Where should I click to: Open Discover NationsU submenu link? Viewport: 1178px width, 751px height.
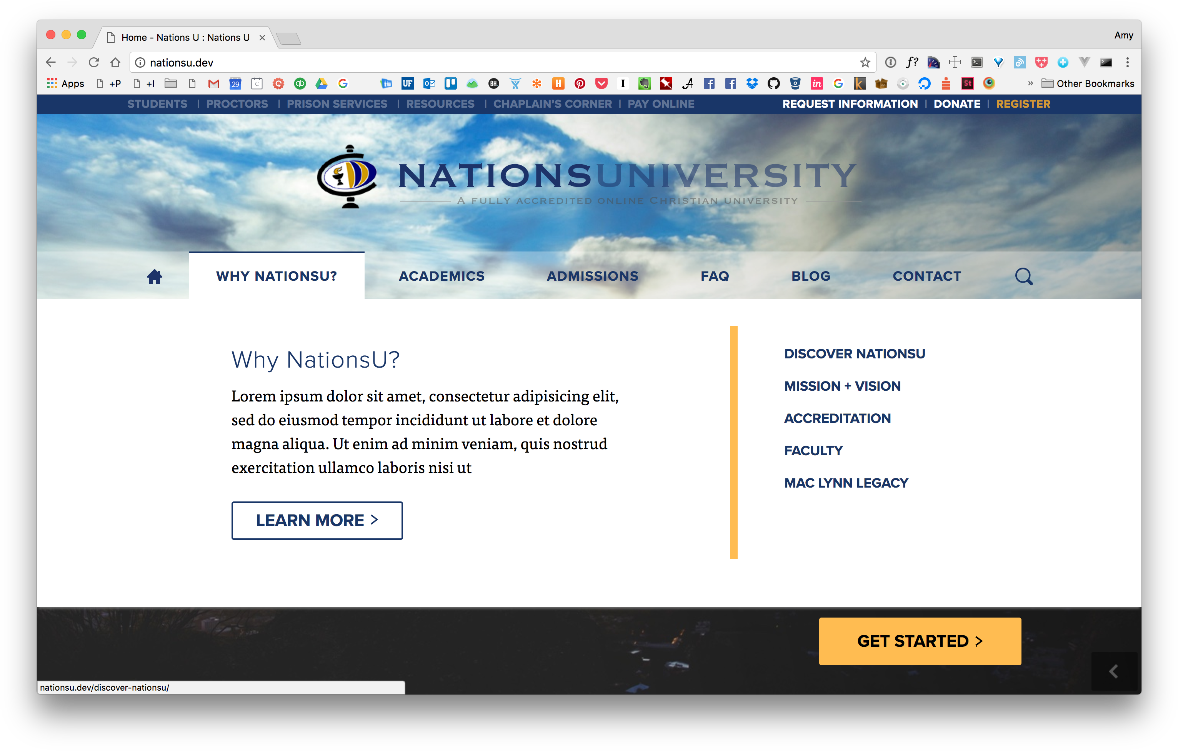click(855, 354)
